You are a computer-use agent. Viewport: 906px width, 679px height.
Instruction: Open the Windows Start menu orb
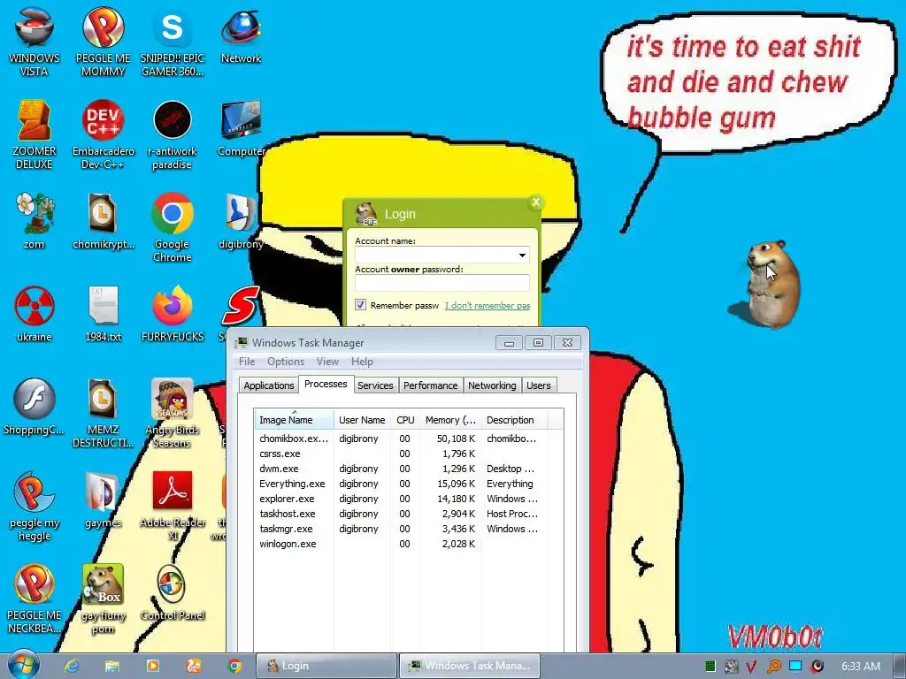click(x=23, y=665)
